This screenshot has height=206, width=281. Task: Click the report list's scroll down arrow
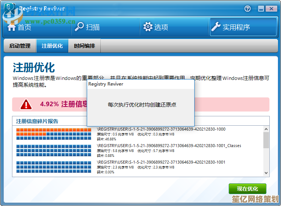point(266,173)
